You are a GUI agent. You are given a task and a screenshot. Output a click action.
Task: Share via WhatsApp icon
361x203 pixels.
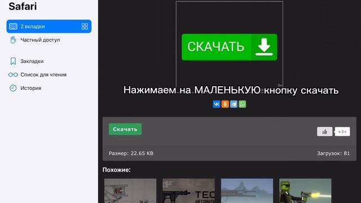point(242,104)
